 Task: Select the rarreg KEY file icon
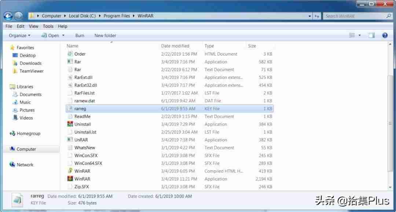tap(70, 109)
